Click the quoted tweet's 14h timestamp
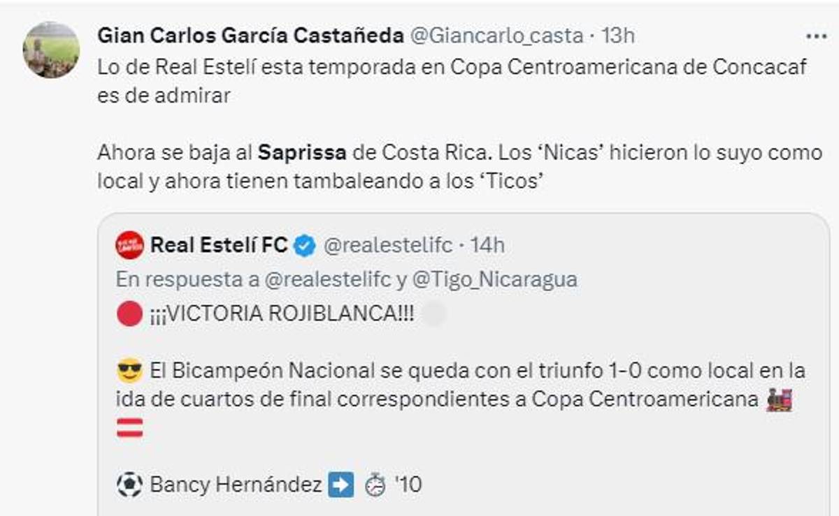This screenshot has width=839, height=516. [487, 245]
